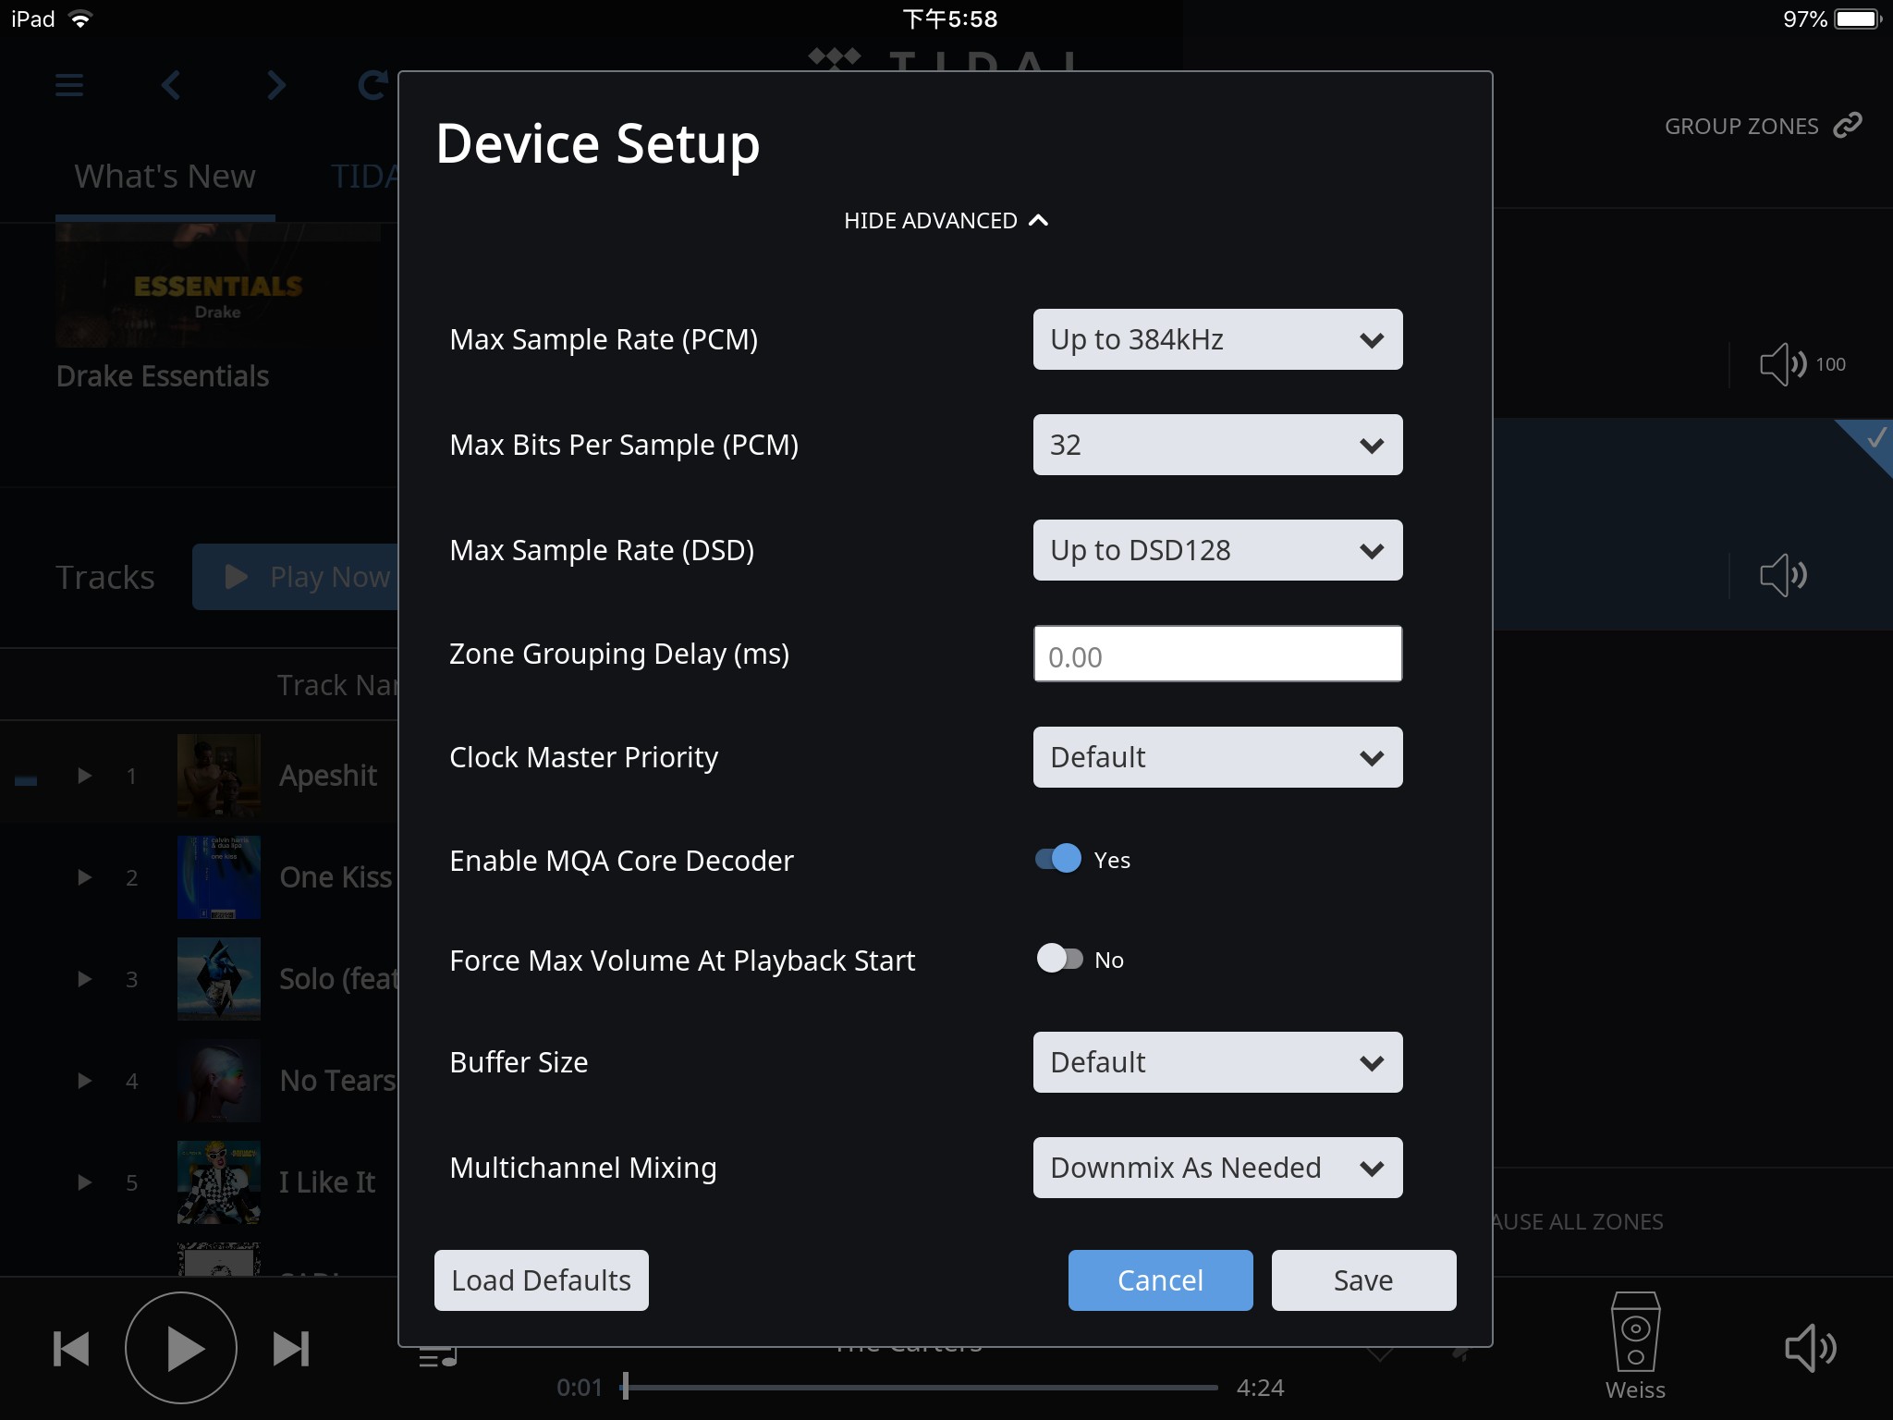Click the I Like It album art
1893x1420 pixels.
[219, 1181]
